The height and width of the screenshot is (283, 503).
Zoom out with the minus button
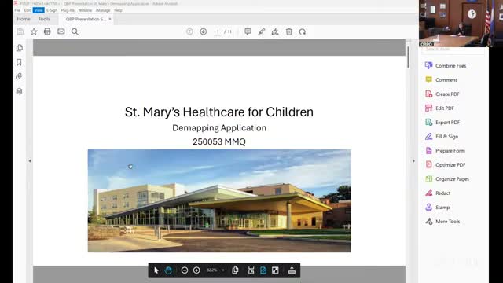tap(185, 270)
